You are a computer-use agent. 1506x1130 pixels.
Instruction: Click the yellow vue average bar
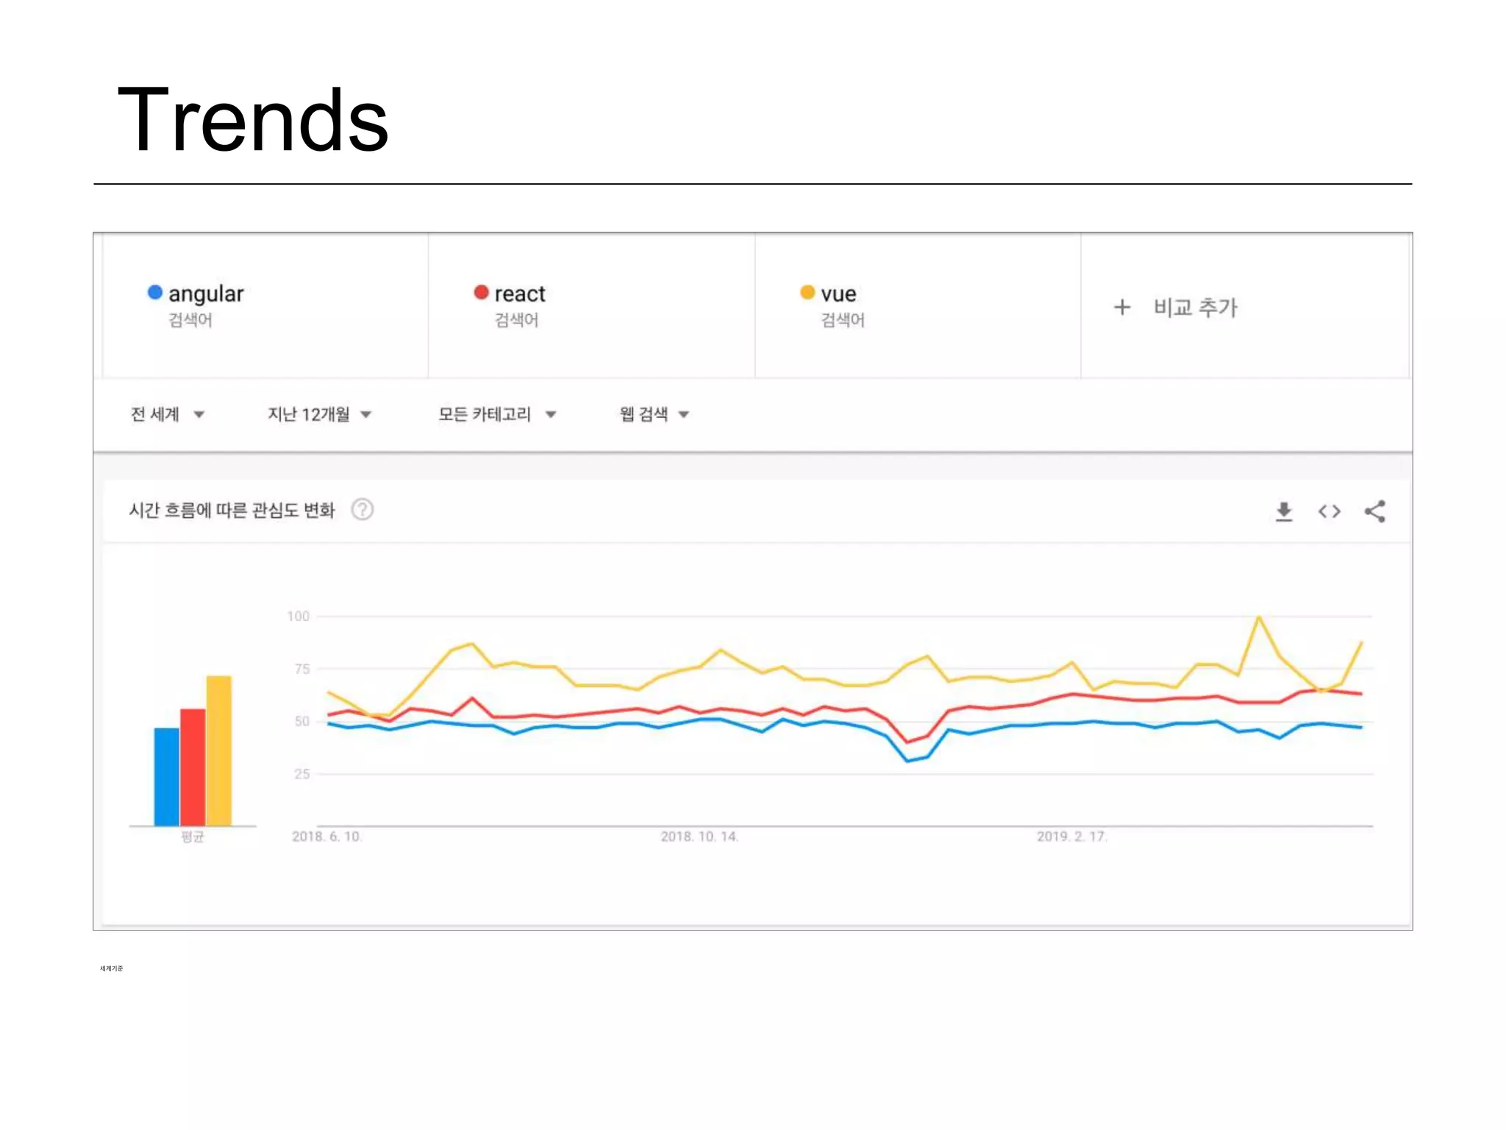219,750
